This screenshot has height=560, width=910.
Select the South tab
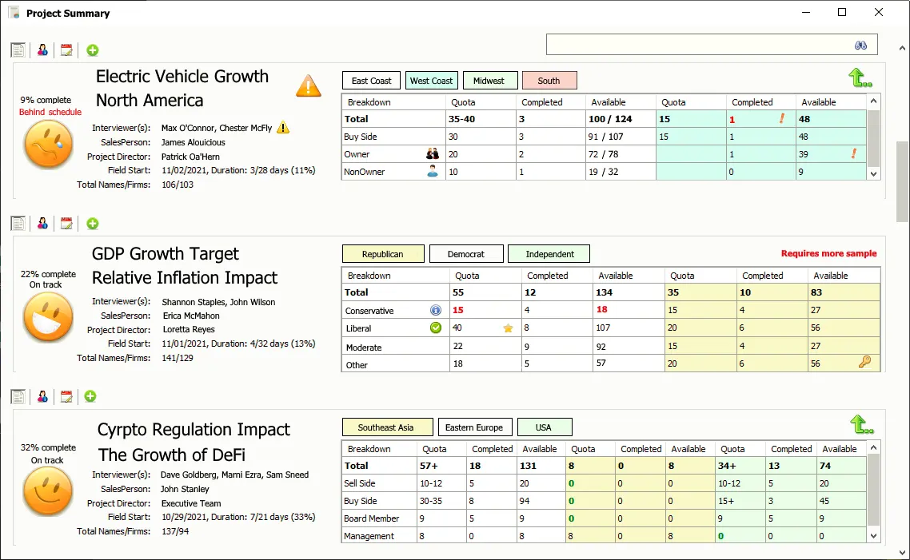click(x=549, y=81)
